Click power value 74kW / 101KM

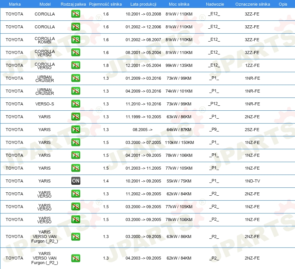pyautogui.click(x=179, y=91)
